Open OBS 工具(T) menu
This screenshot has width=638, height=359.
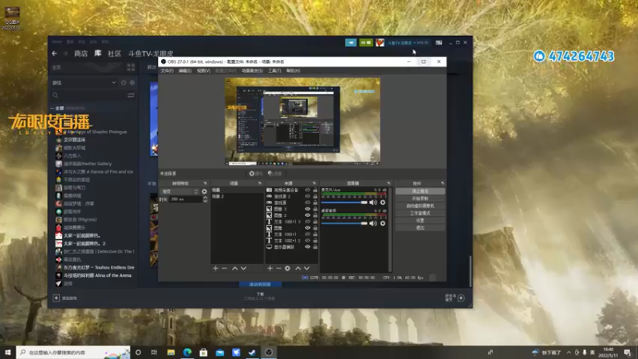[x=274, y=71]
